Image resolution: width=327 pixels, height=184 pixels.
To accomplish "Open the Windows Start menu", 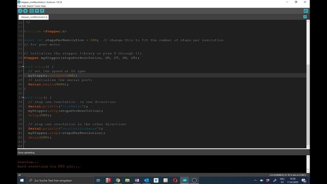I will coord(21,180).
